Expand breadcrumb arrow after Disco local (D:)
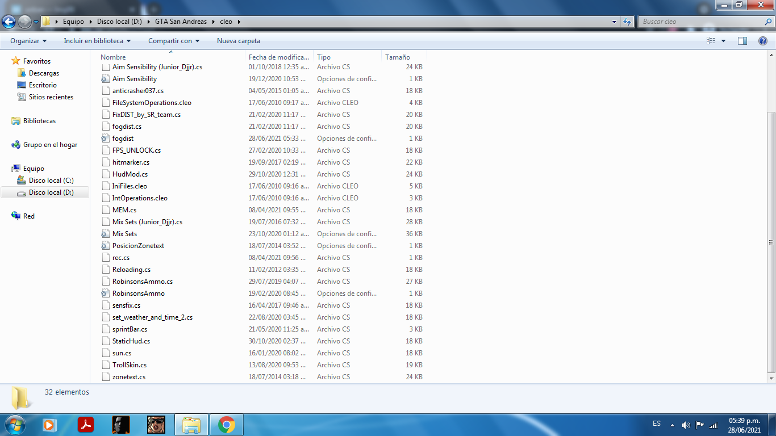776x436 pixels. (x=149, y=22)
